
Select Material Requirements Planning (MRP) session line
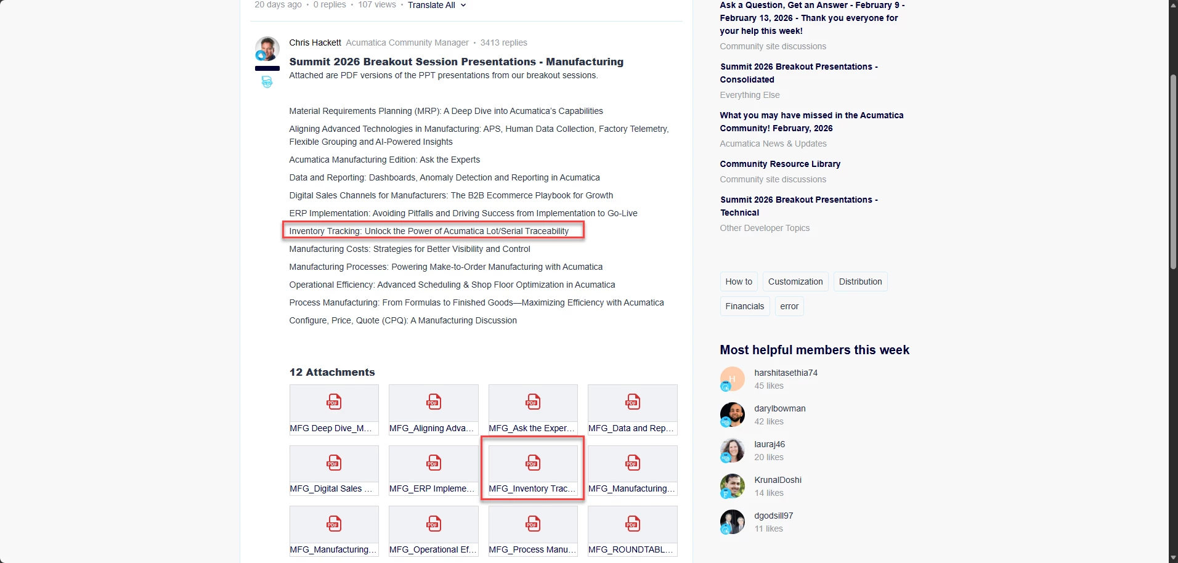(x=446, y=111)
